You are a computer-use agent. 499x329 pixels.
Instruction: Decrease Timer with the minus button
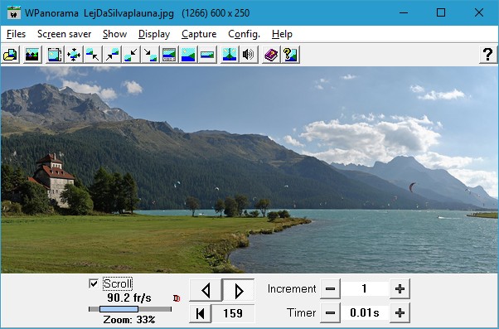click(x=330, y=313)
